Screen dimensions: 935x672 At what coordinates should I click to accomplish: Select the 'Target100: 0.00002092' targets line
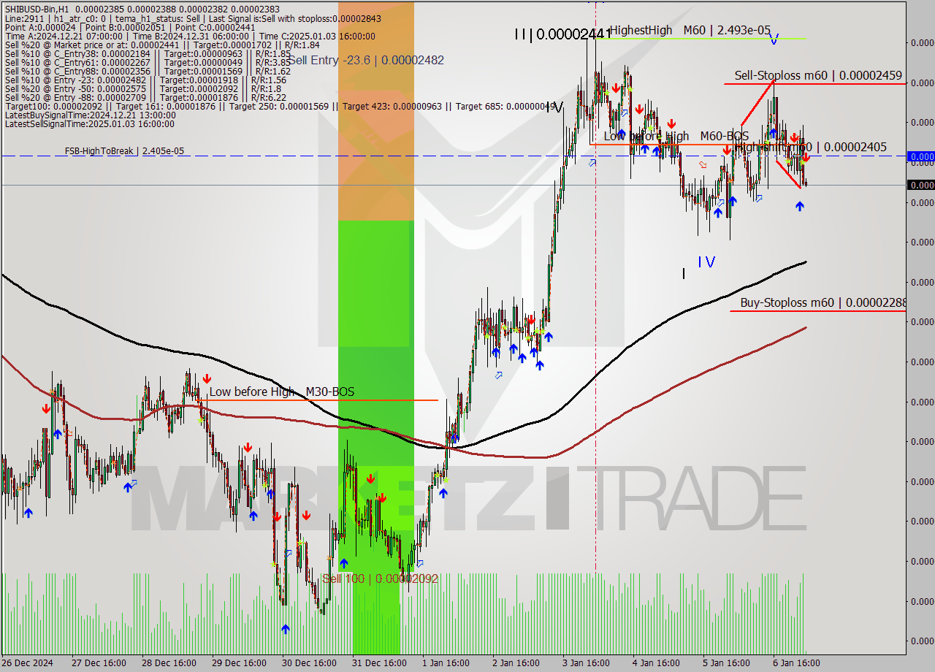(x=281, y=106)
